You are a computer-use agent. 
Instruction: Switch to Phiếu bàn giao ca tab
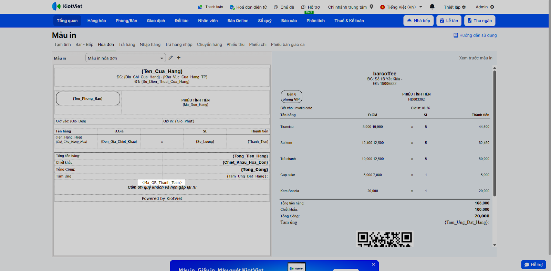point(288,44)
